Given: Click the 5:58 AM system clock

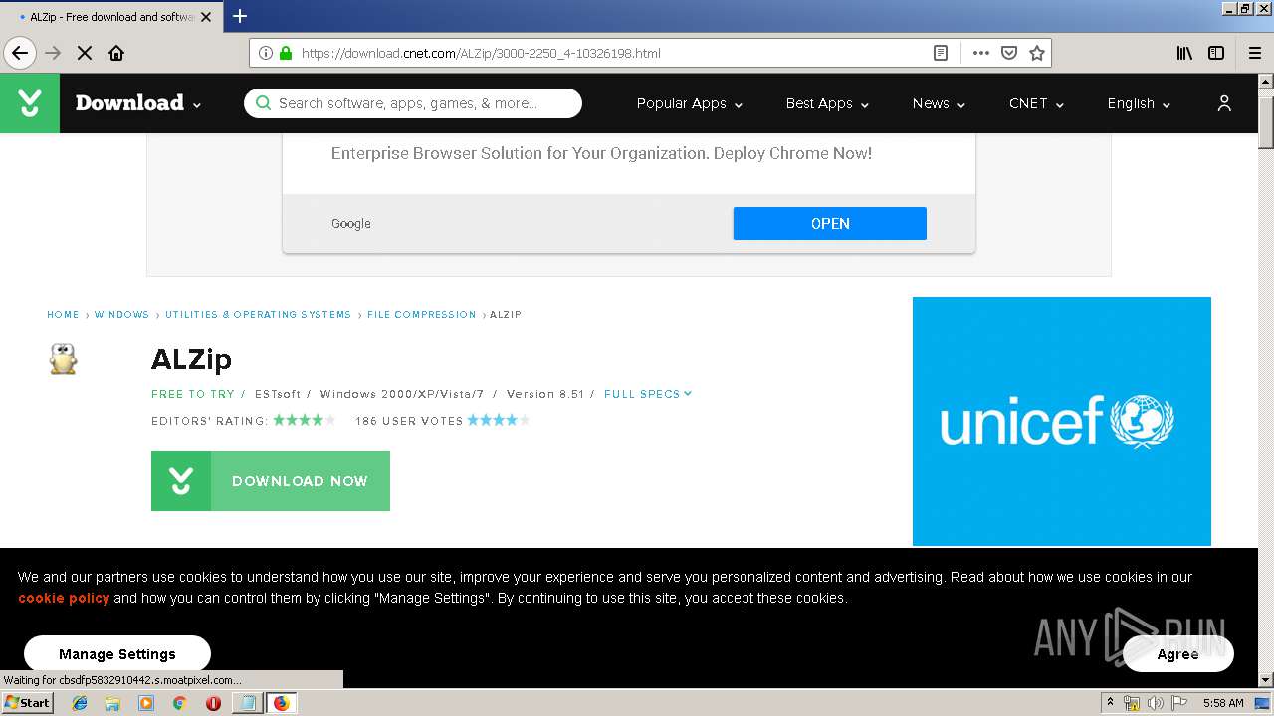Looking at the screenshot, I should click(1223, 703).
